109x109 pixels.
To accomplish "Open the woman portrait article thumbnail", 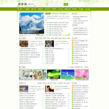I will 24,44.
